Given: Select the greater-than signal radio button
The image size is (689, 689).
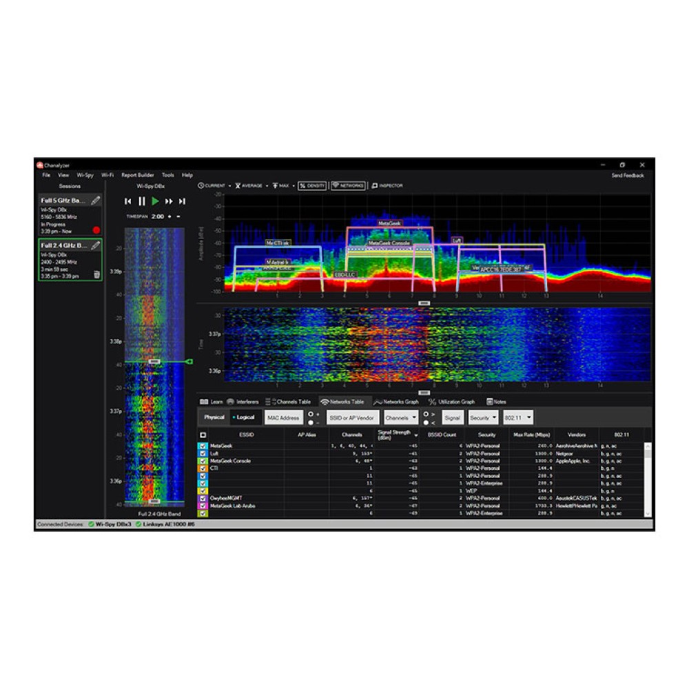Looking at the screenshot, I should pyautogui.click(x=426, y=414).
